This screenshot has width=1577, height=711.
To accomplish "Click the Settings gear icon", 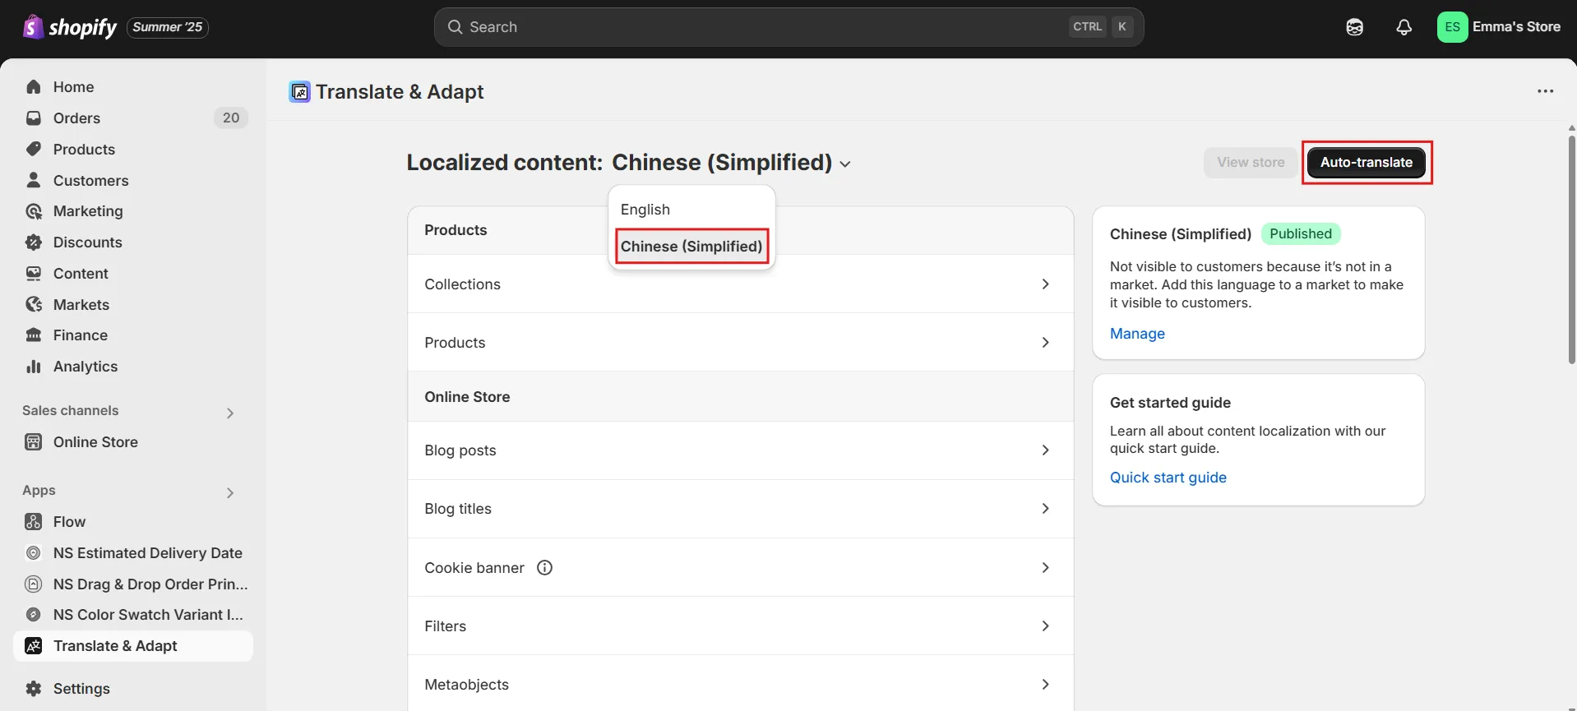I will (34, 689).
